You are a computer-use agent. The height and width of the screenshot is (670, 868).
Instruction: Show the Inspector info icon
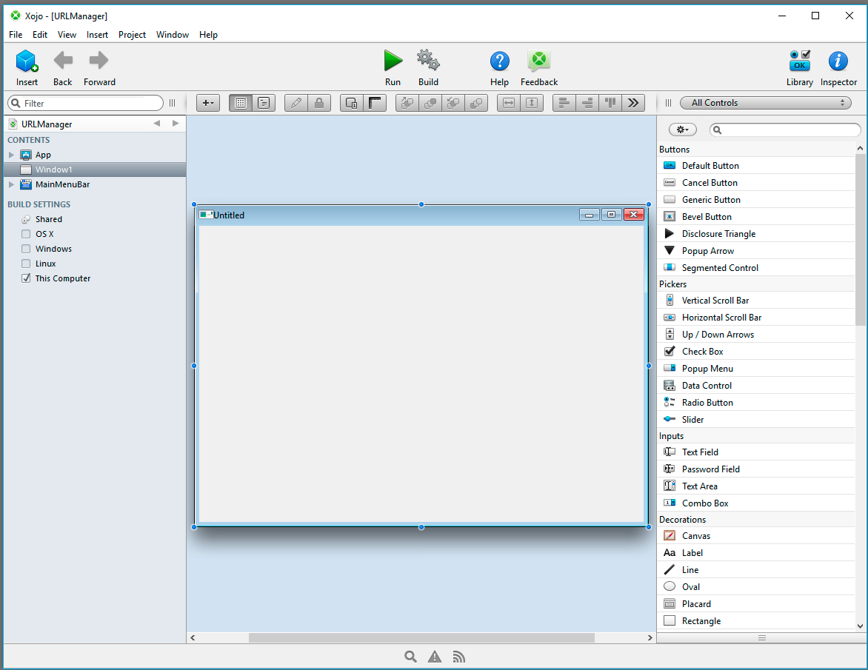838,61
